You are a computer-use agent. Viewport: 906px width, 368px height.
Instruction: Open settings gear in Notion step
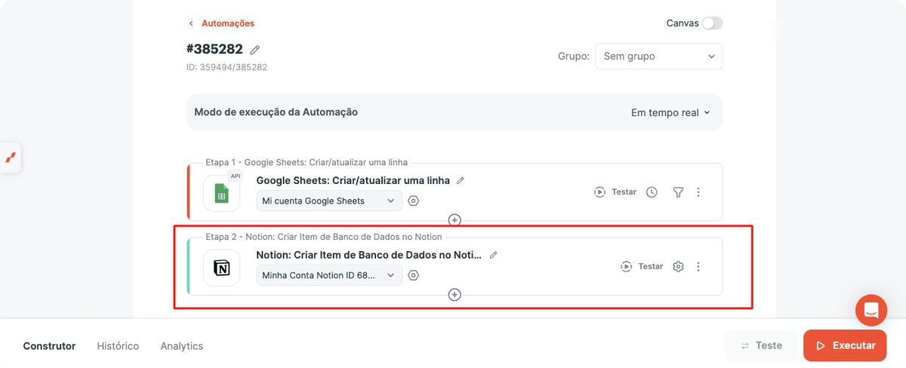(x=678, y=266)
